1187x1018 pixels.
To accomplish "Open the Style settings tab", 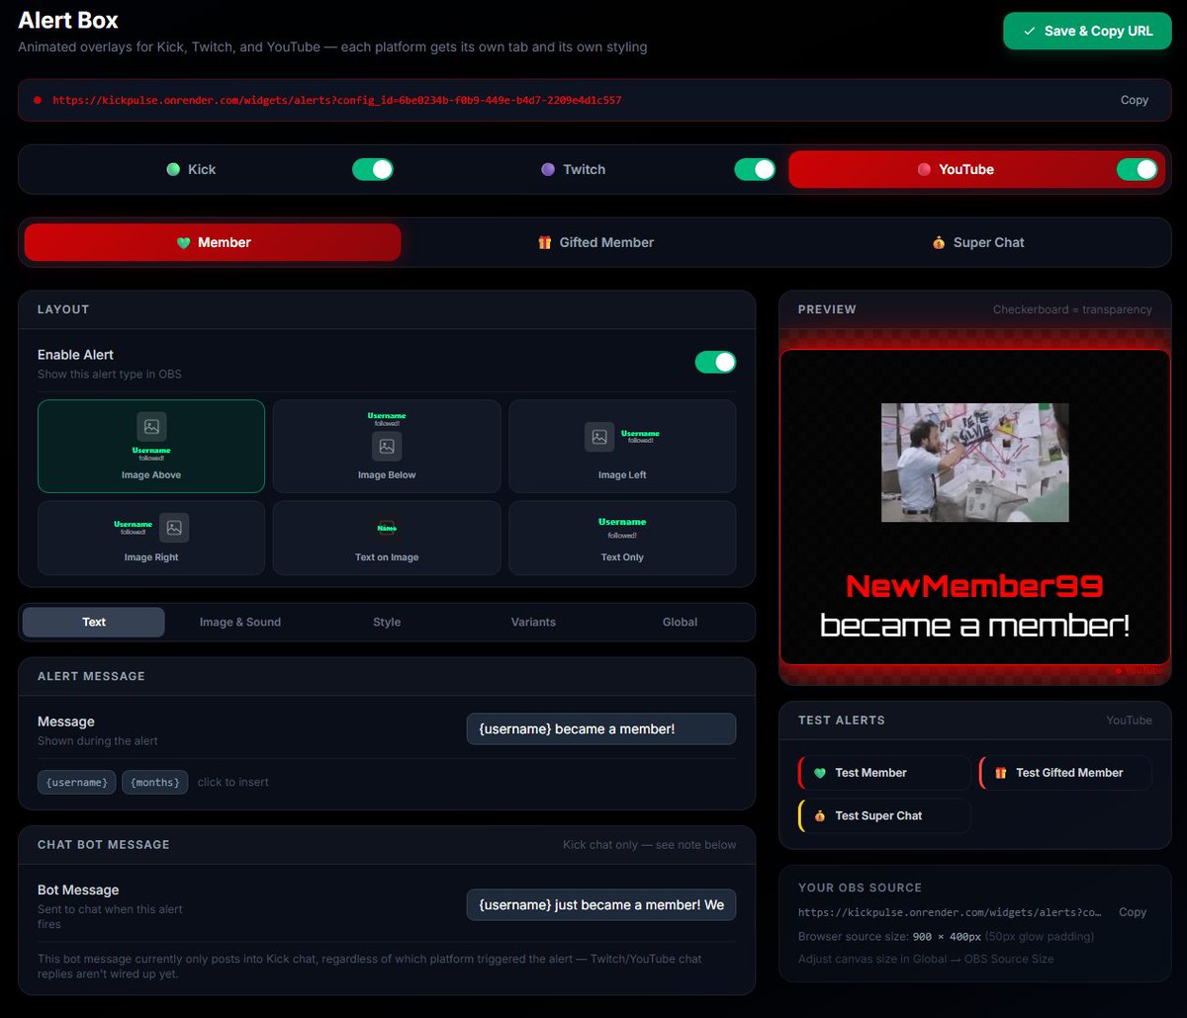I will tap(387, 622).
